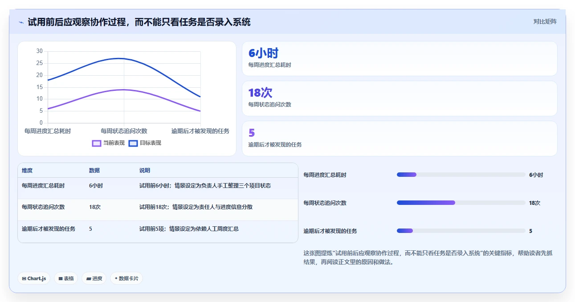Click chart x-axis label 每周状态追问次数
Image resolution: width=575 pixels, height=302 pixels.
point(124,131)
